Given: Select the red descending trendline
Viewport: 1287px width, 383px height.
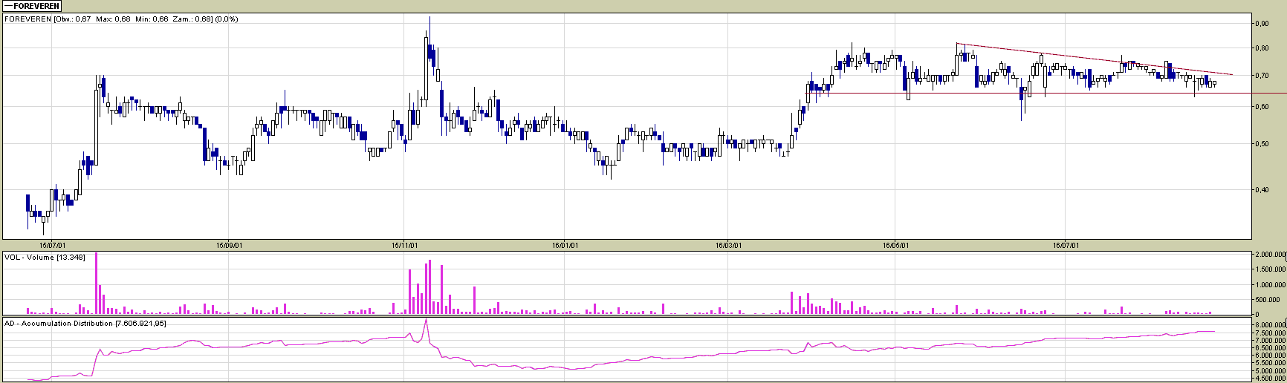Looking at the screenshot, I should (x=1092, y=59).
